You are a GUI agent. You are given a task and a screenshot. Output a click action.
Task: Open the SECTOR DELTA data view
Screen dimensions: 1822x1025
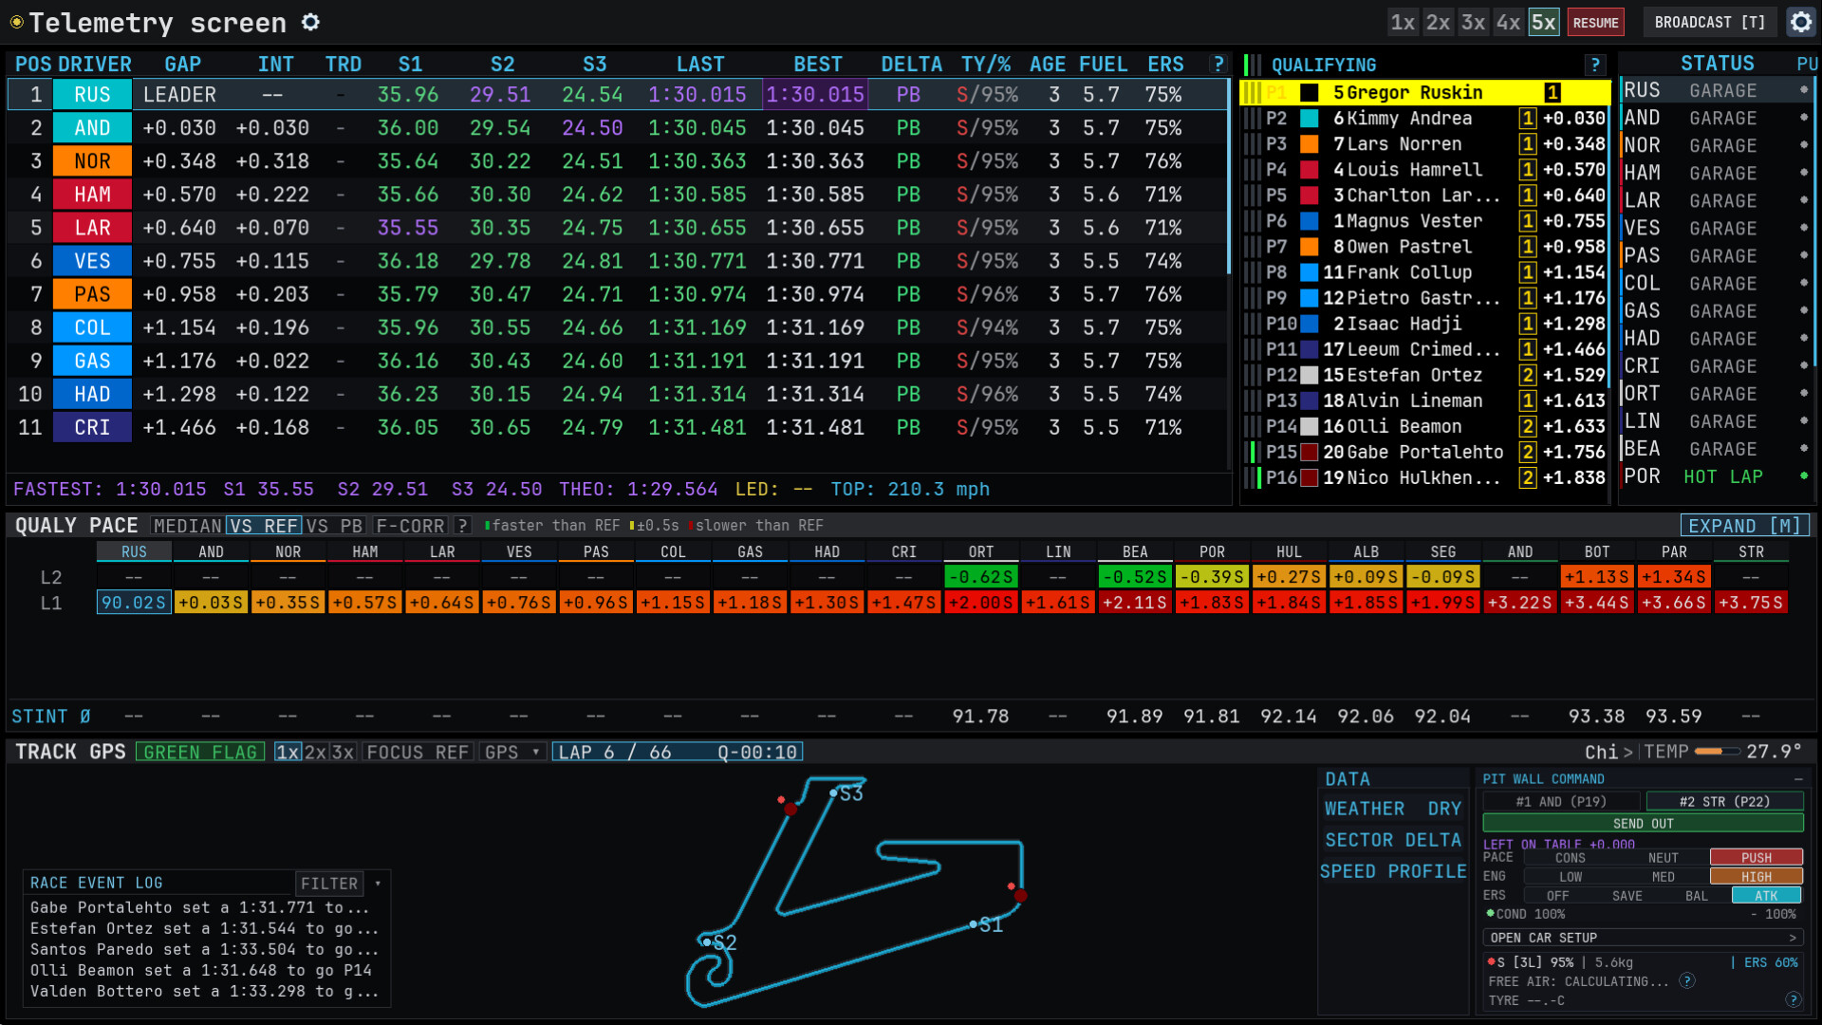tap(1392, 840)
